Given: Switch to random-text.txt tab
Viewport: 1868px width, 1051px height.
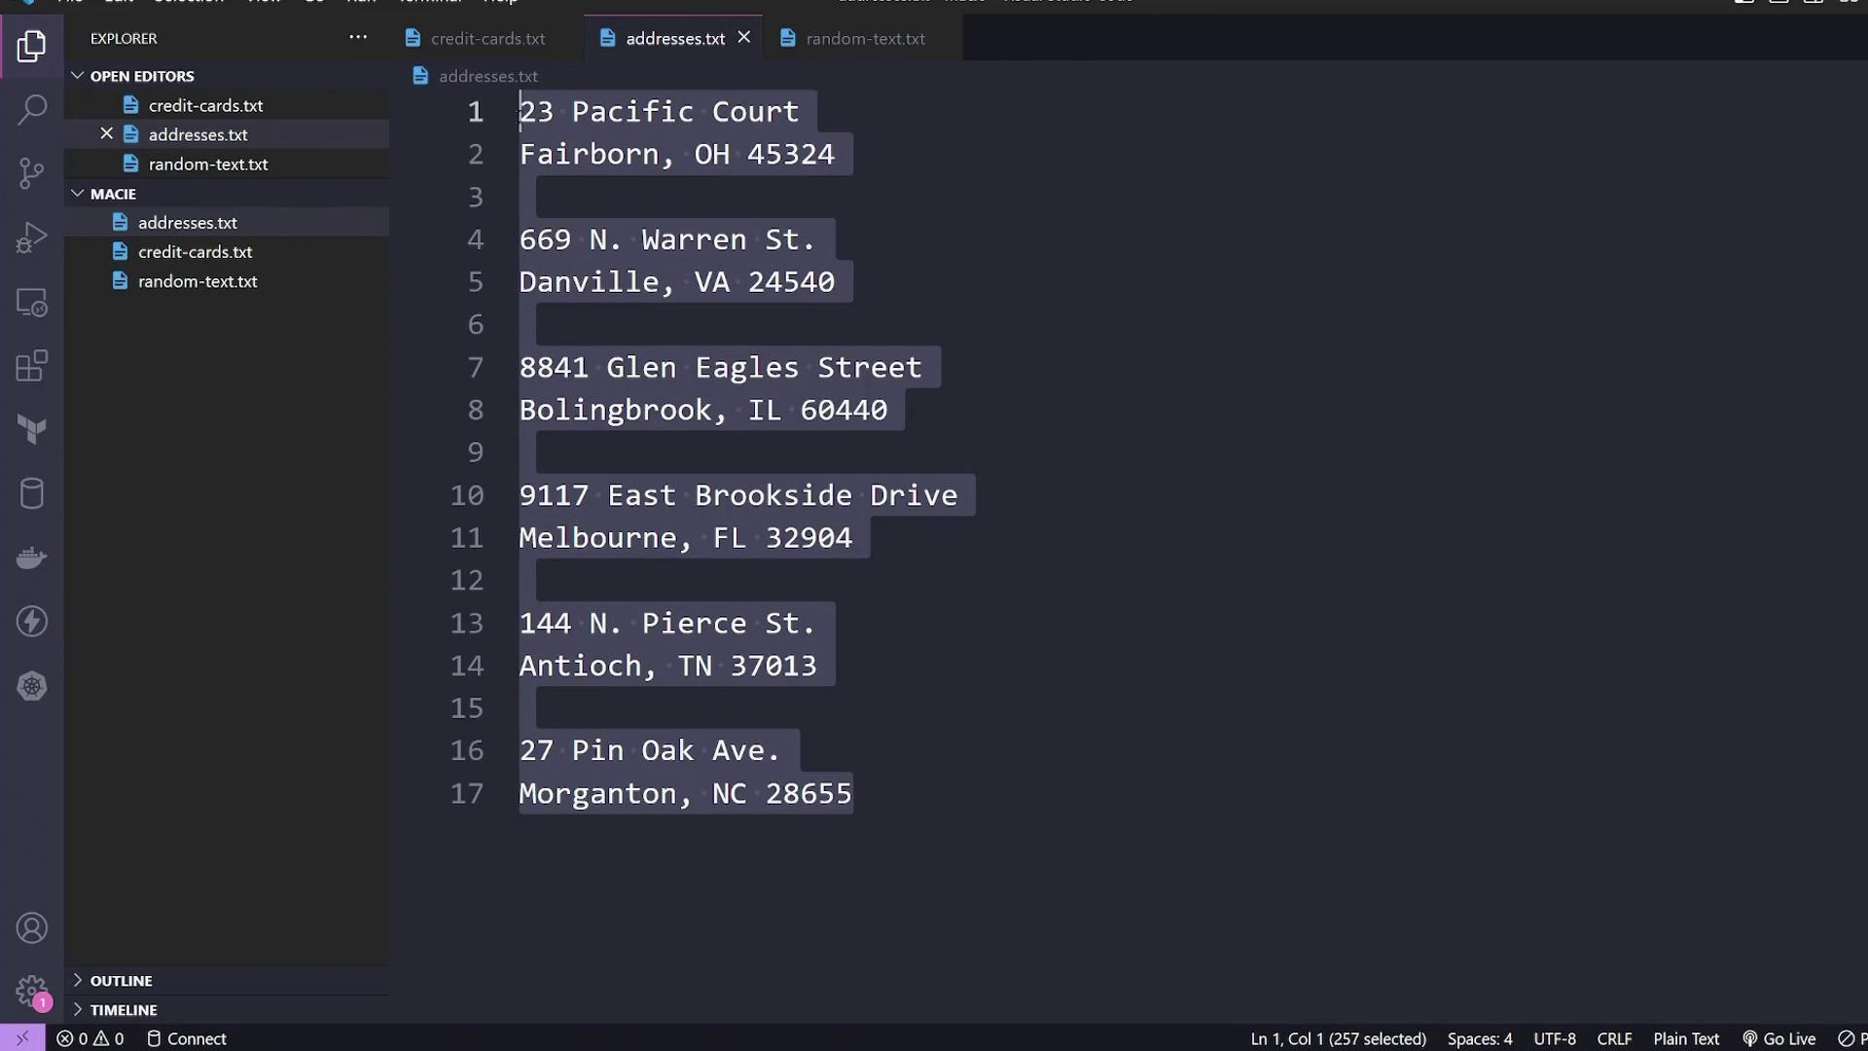Looking at the screenshot, I should click(x=865, y=39).
